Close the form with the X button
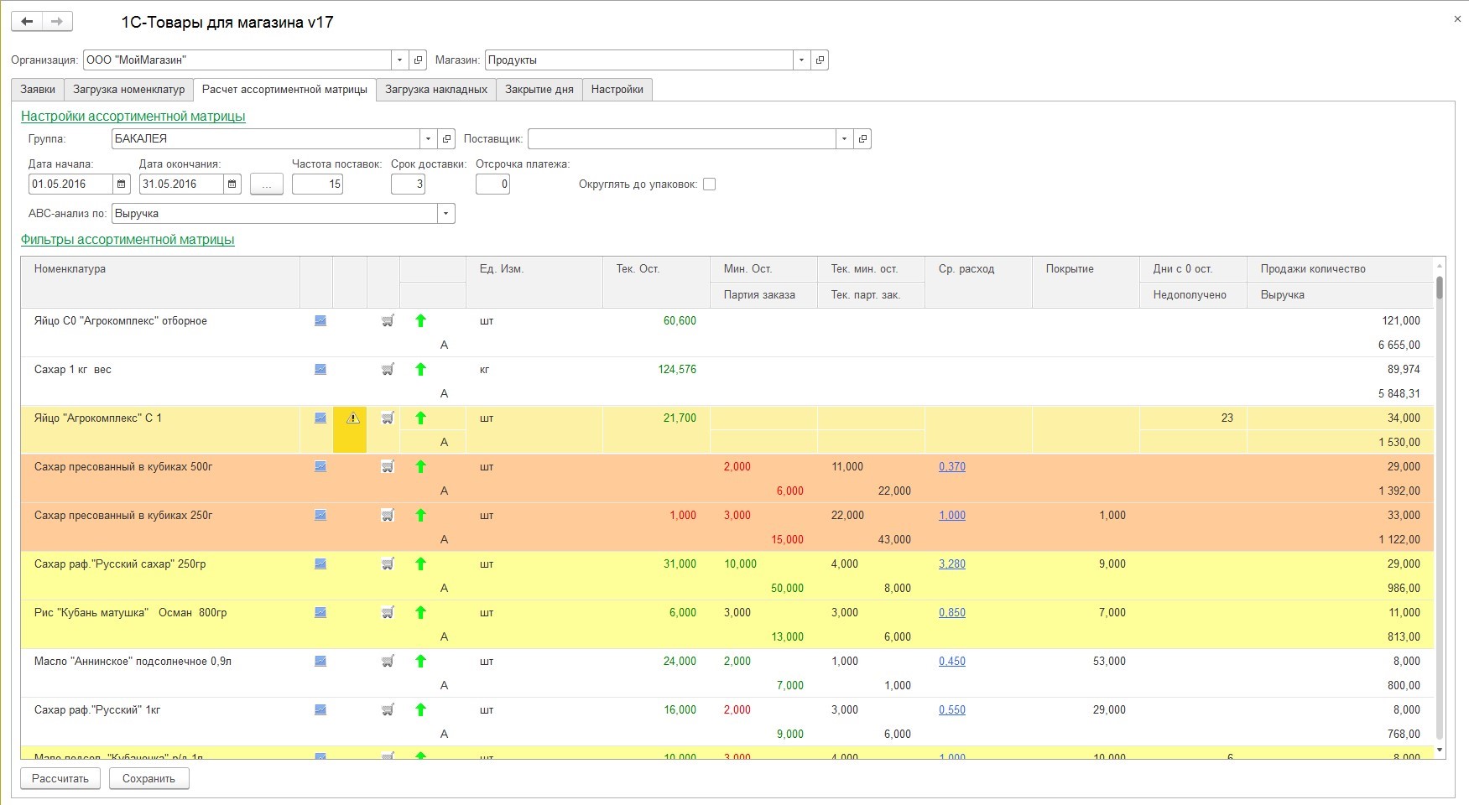Image resolution: width=1469 pixels, height=805 pixels. 1457,18
